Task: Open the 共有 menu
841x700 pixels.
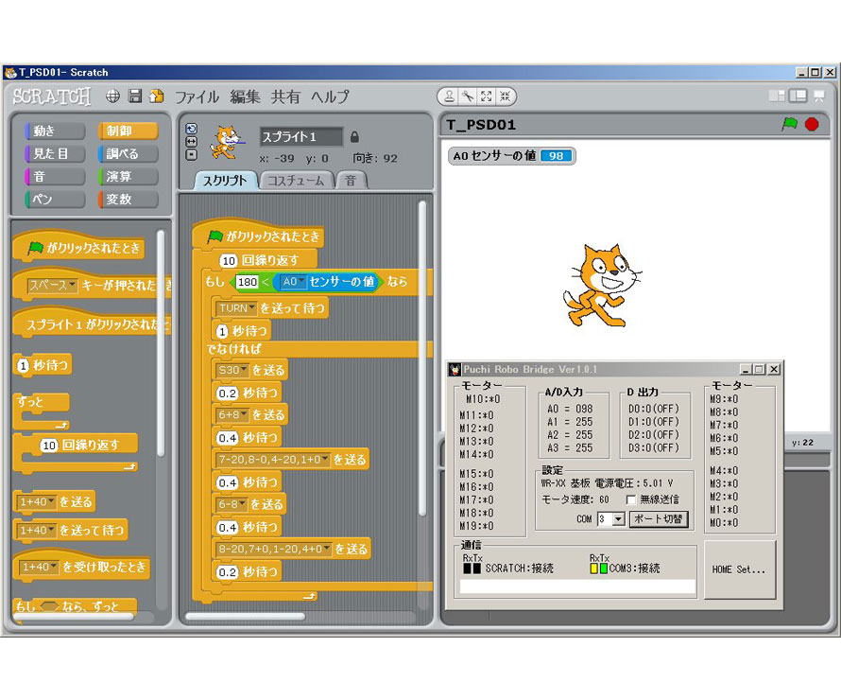Action: pyautogui.click(x=285, y=96)
